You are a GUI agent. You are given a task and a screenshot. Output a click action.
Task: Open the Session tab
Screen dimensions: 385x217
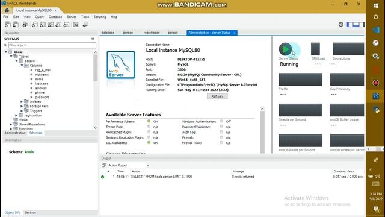(30, 212)
